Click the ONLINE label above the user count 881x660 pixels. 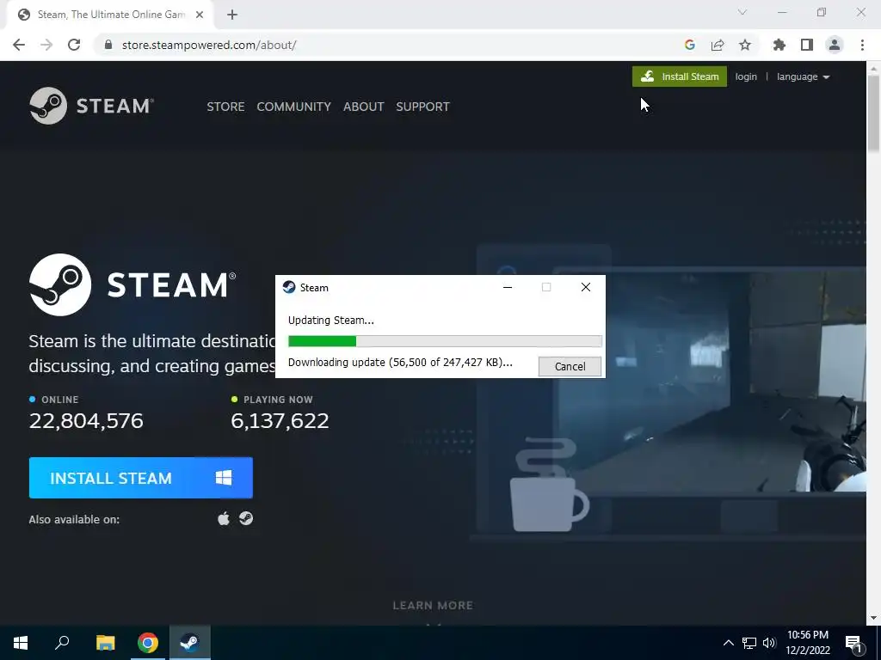tap(59, 400)
